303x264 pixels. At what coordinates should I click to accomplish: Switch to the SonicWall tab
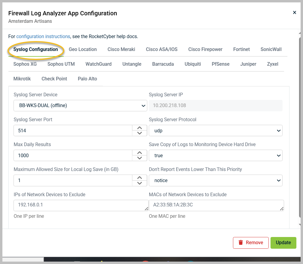(x=271, y=49)
